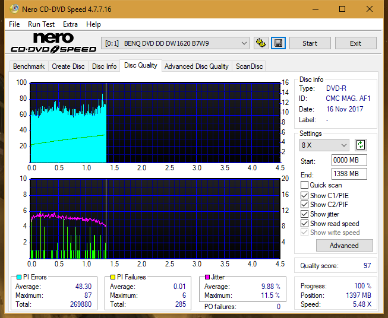The width and height of the screenshot is (388, 318).
Task: Switch to the Benchmark tab
Action: coord(29,66)
